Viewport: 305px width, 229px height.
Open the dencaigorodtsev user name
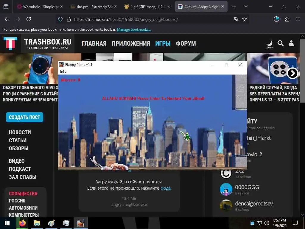click(x=254, y=203)
